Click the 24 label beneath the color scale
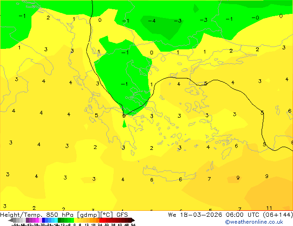This screenshot has width=293, height=226. (100, 225)
